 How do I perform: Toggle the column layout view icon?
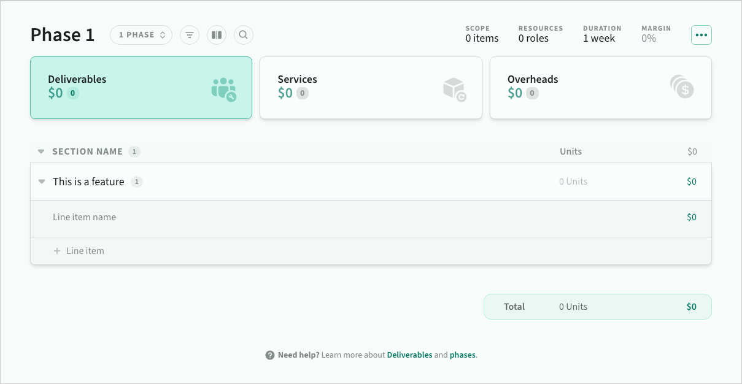217,35
